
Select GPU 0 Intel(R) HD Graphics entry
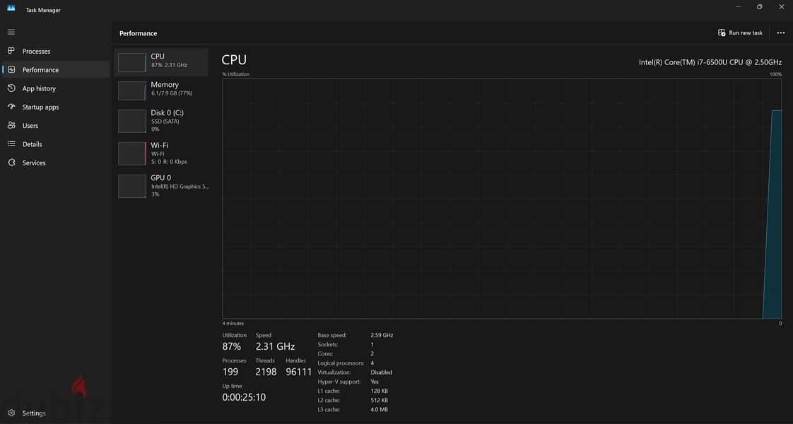click(161, 185)
